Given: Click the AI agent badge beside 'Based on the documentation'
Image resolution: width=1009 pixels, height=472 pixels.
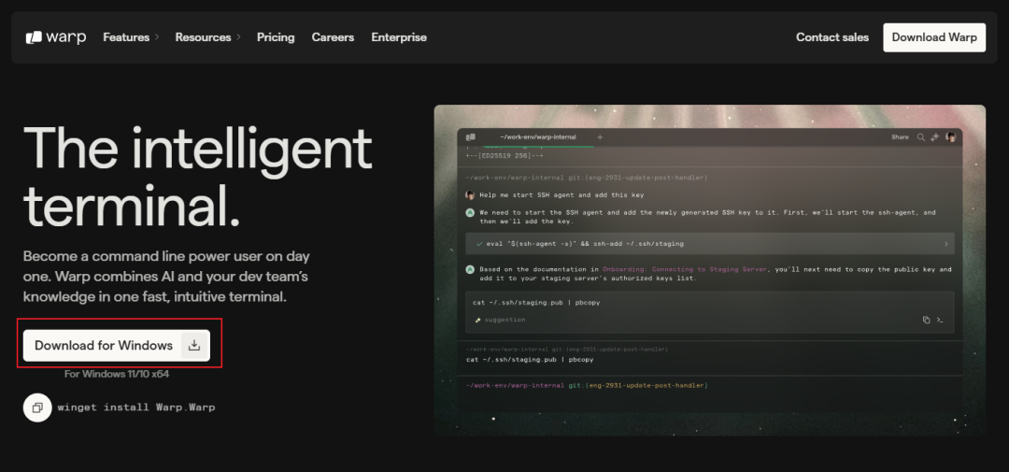Looking at the screenshot, I should 470,270.
